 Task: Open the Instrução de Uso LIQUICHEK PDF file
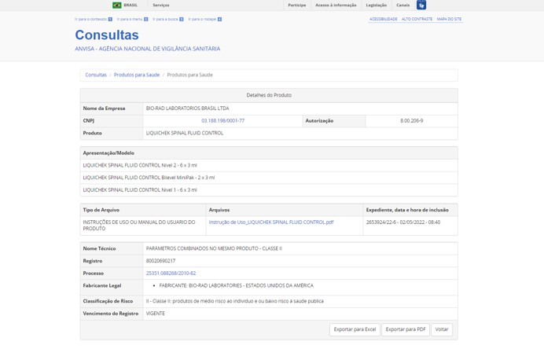click(x=271, y=222)
